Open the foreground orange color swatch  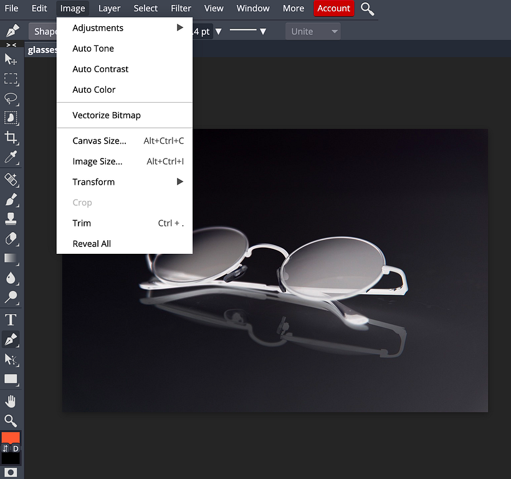coord(11,438)
